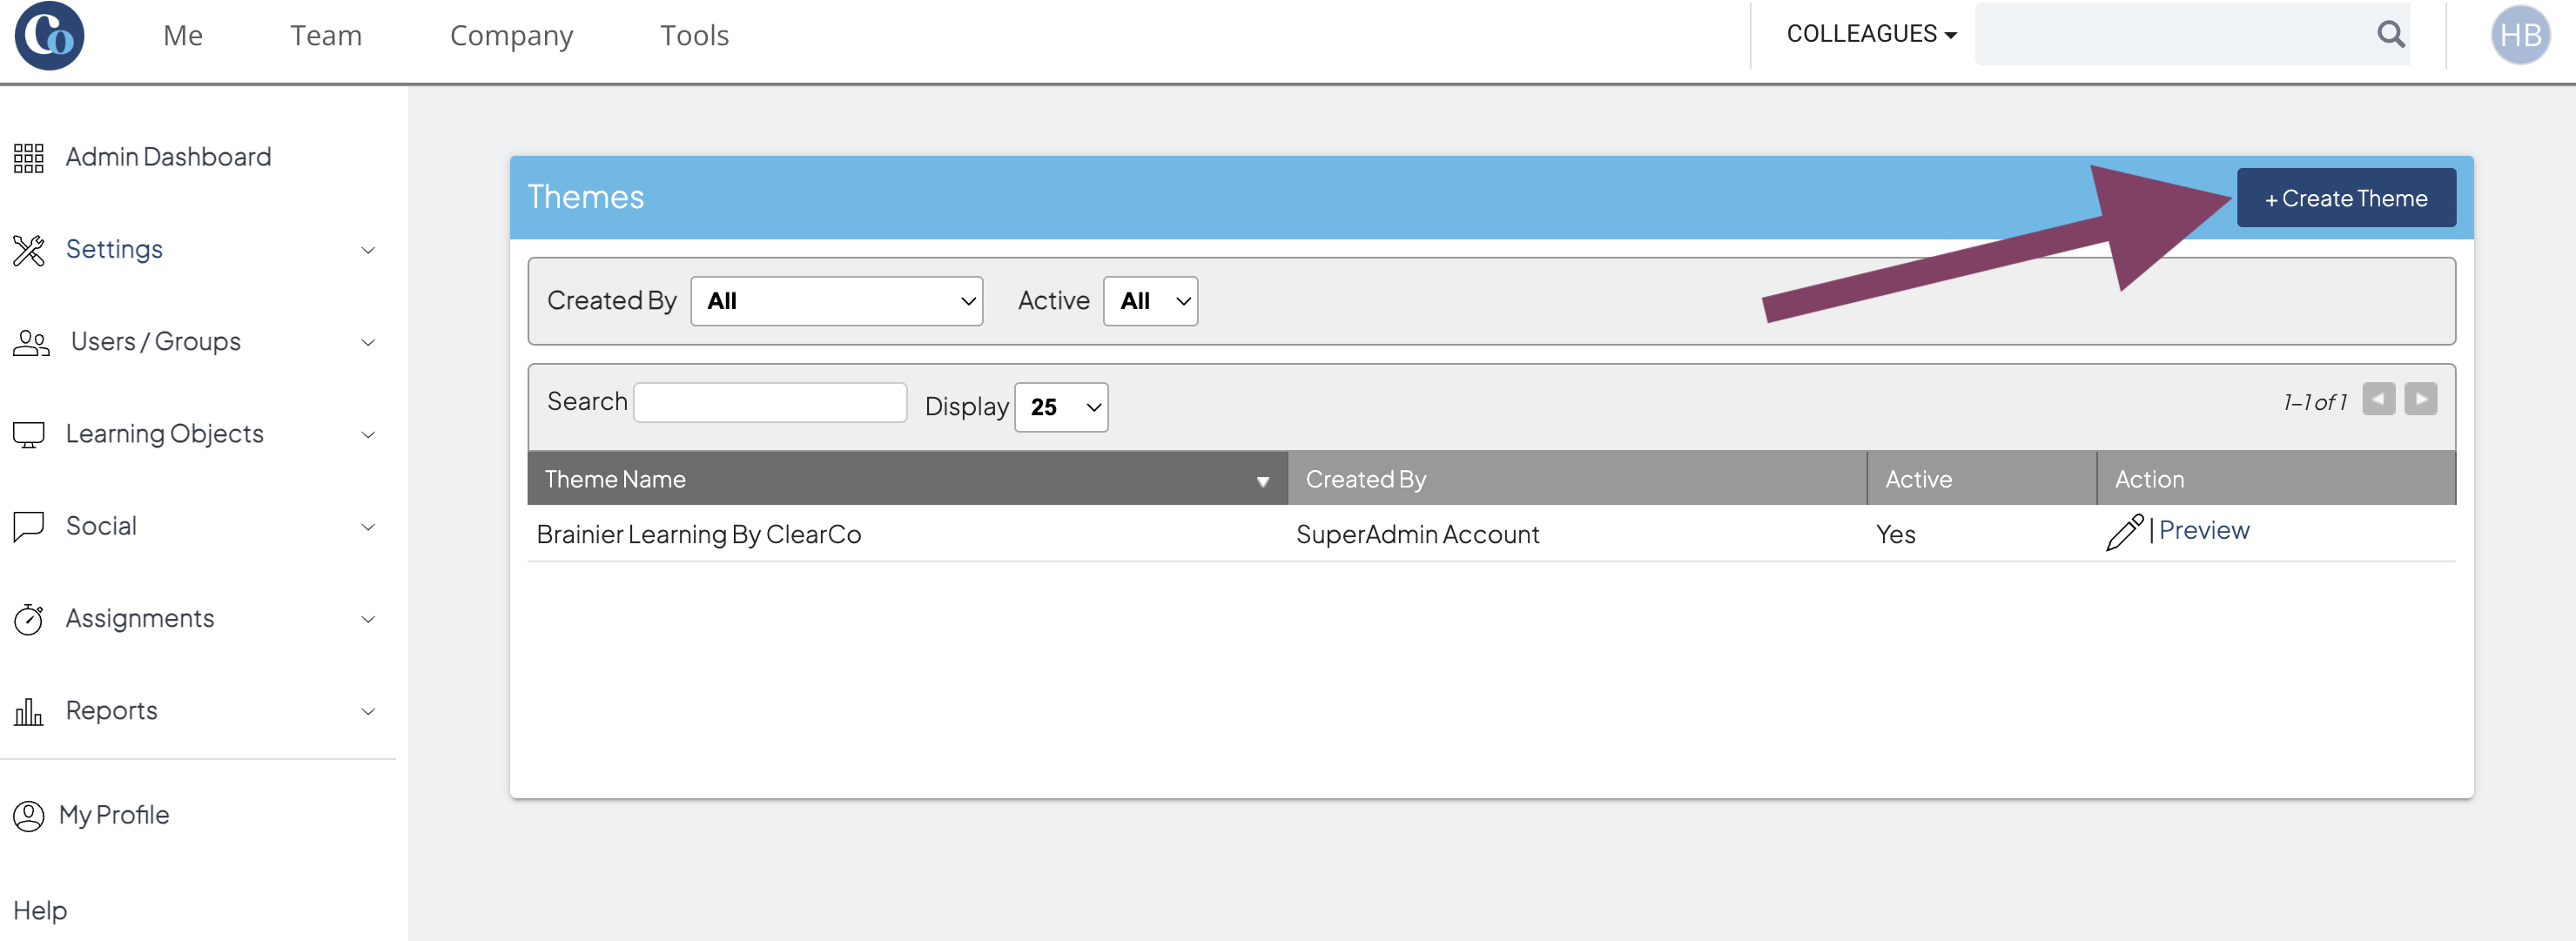
Task: Select 'Brainier Learning By ClearCo' theme name
Action: [699, 535]
